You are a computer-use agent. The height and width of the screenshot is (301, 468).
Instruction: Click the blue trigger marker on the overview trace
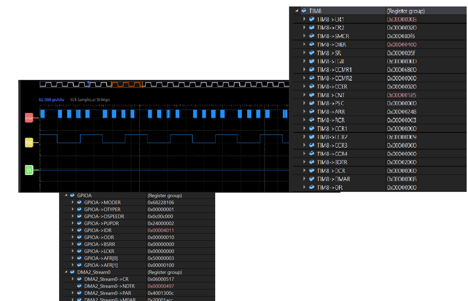point(89,83)
